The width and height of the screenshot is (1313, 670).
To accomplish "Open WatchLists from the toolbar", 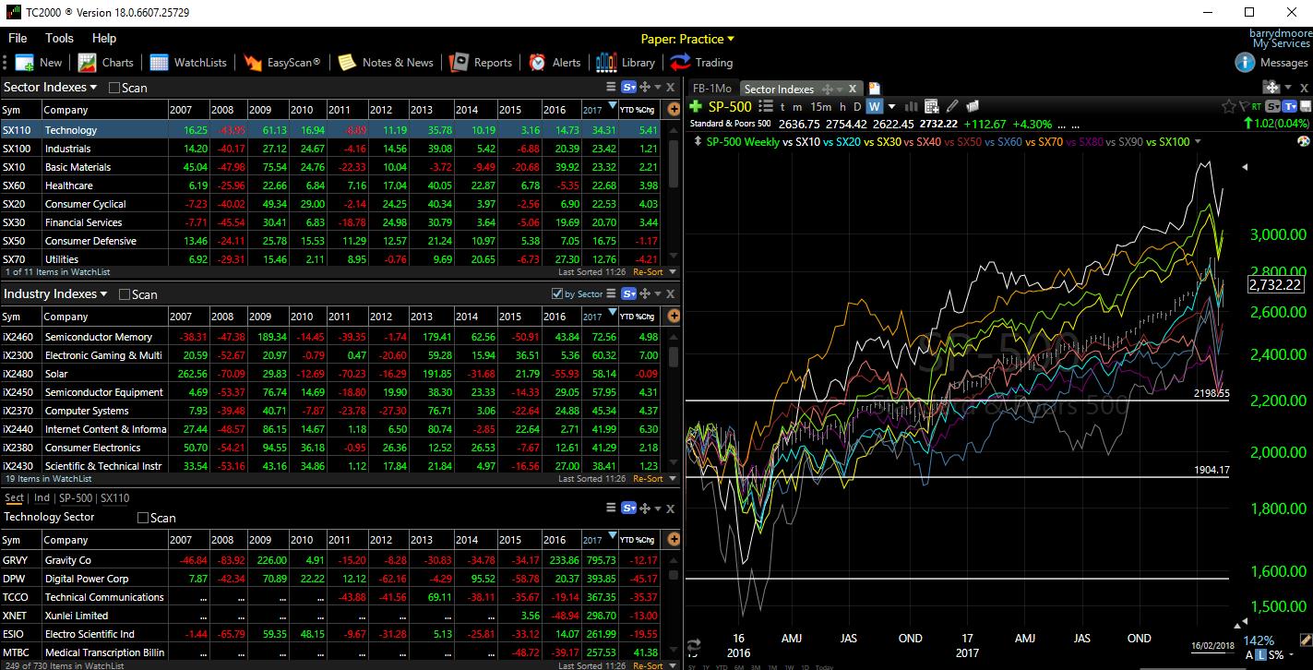I will pos(187,63).
